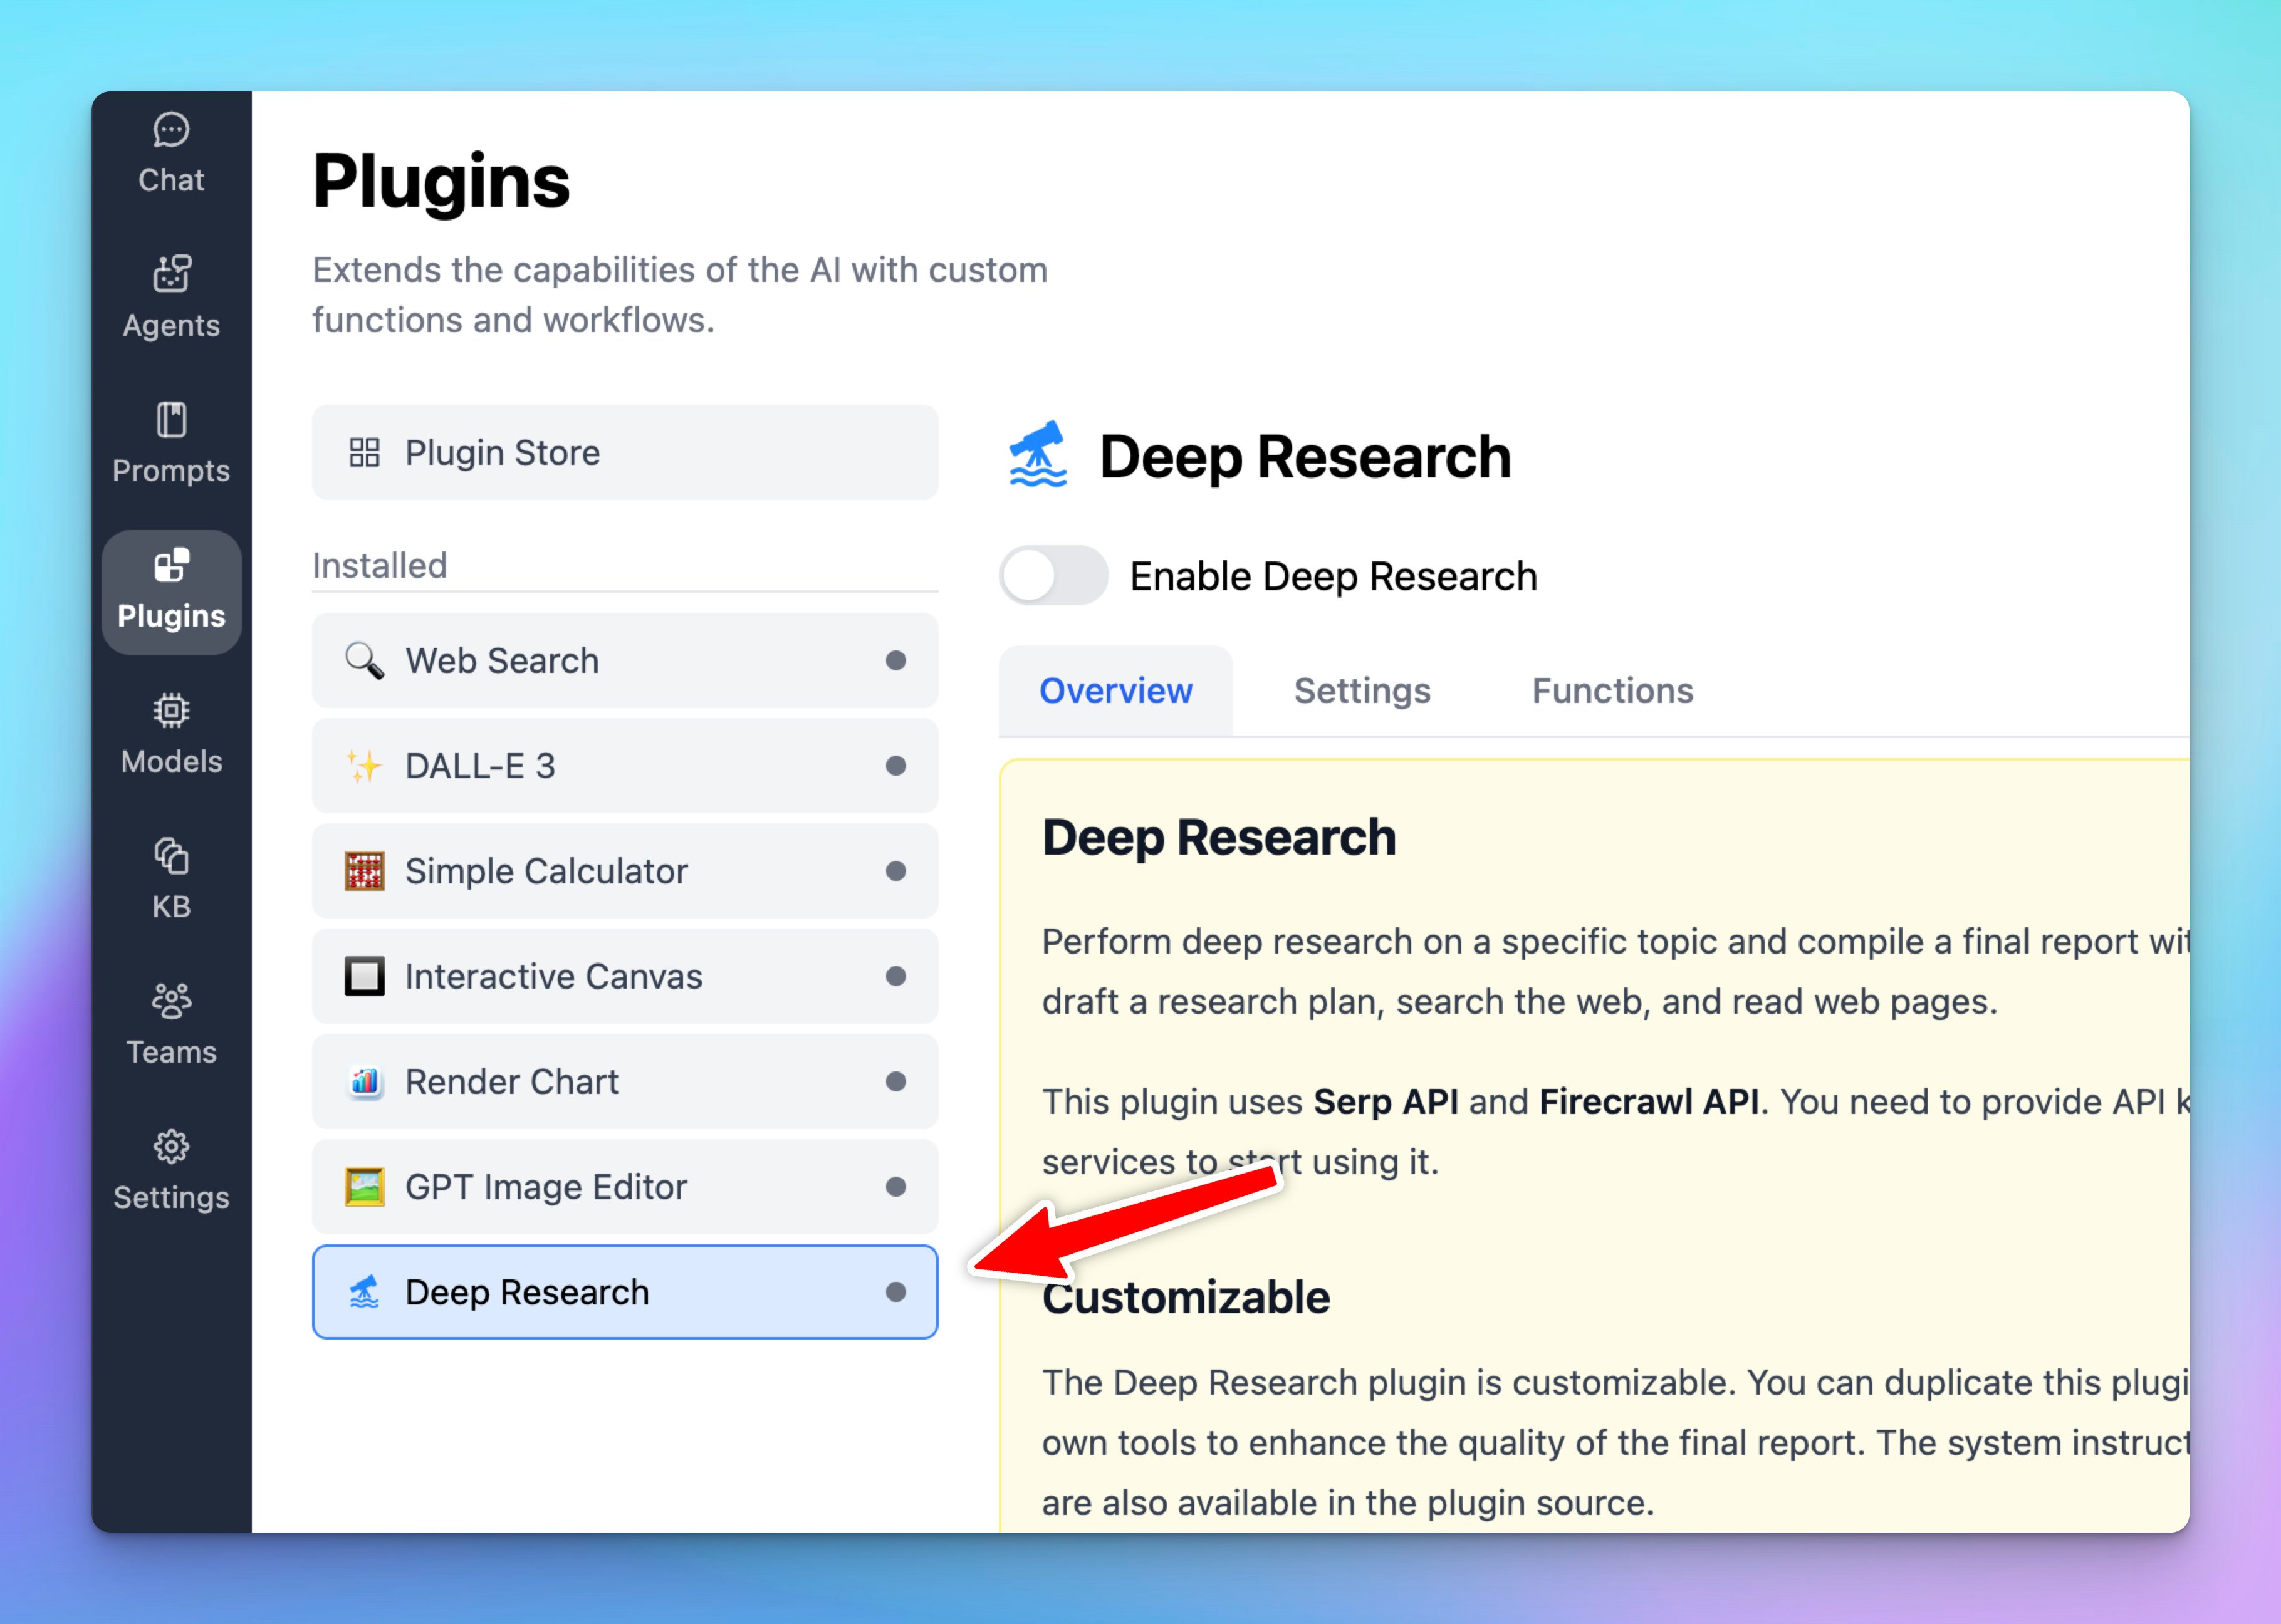
Task: Click the DALL-E 3 status dot
Action: tap(895, 766)
